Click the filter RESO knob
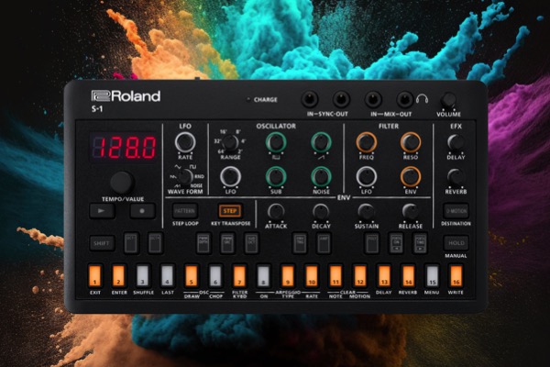 tap(411, 142)
